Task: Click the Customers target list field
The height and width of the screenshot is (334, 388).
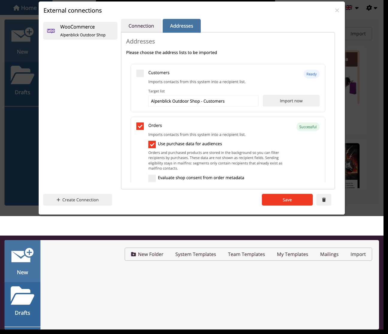Action: [x=203, y=101]
